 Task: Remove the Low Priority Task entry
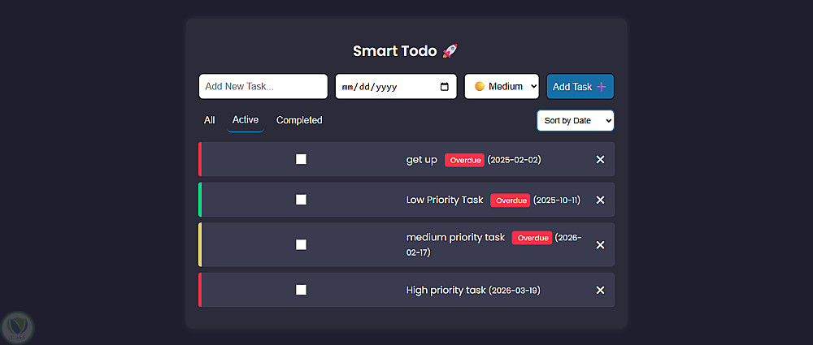(x=600, y=200)
